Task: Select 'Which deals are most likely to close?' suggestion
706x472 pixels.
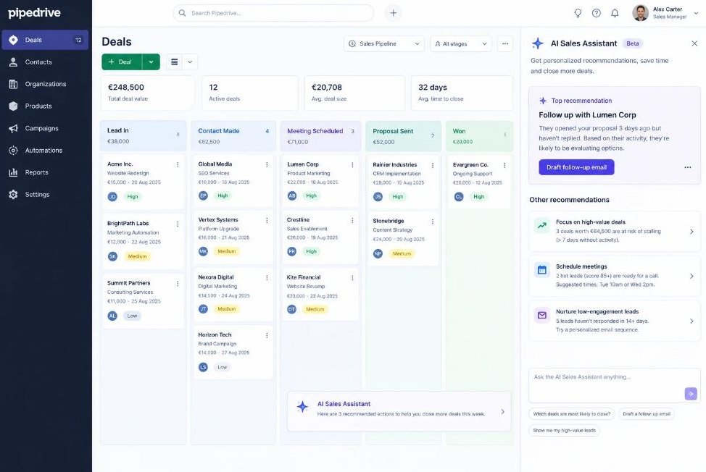Action: pyautogui.click(x=571, y=413)
